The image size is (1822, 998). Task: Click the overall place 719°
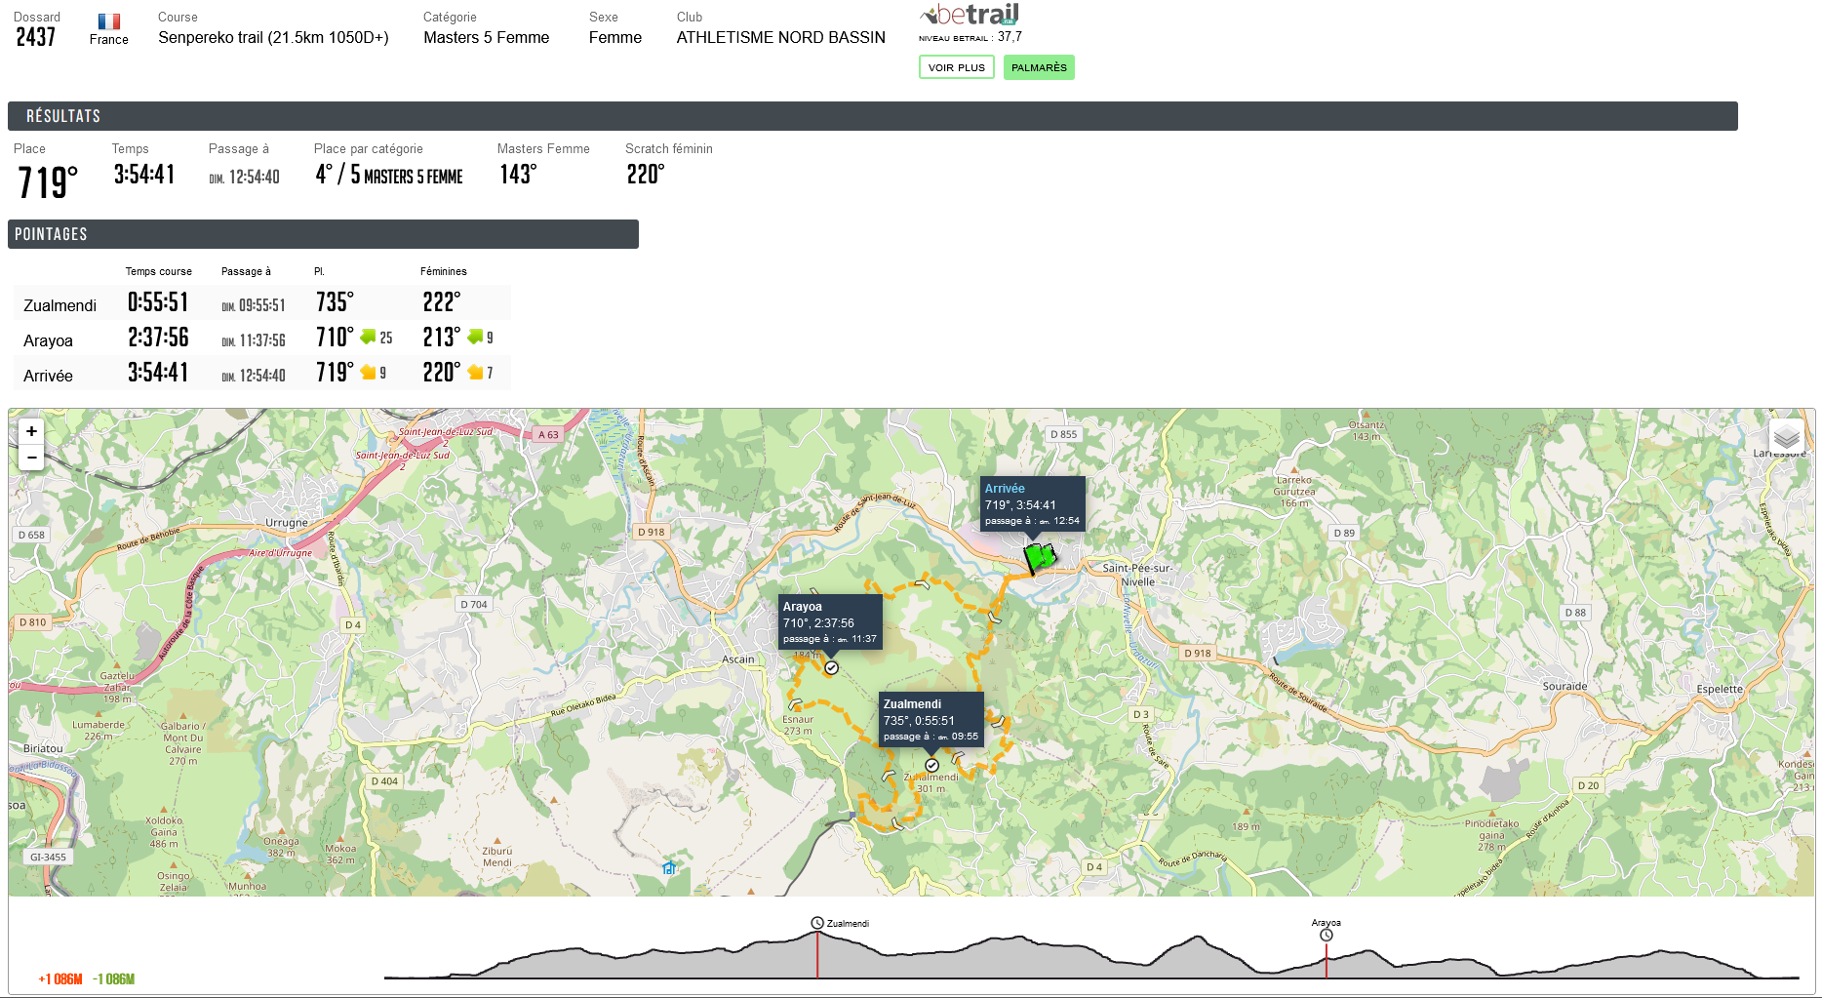(48, 182)
